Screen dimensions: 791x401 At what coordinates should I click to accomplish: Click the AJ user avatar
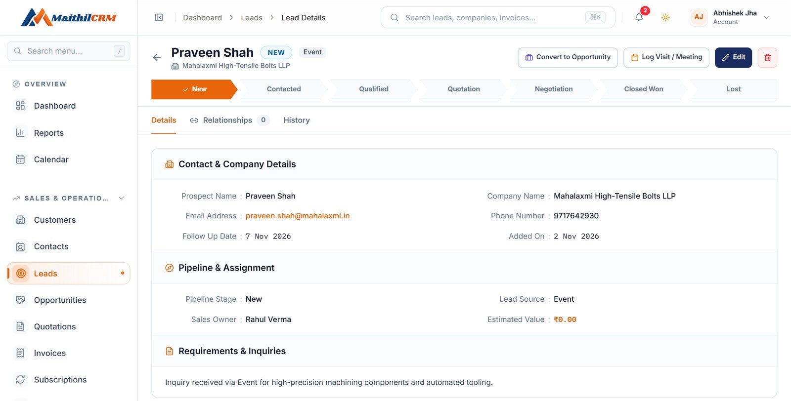tap(699, 17)
